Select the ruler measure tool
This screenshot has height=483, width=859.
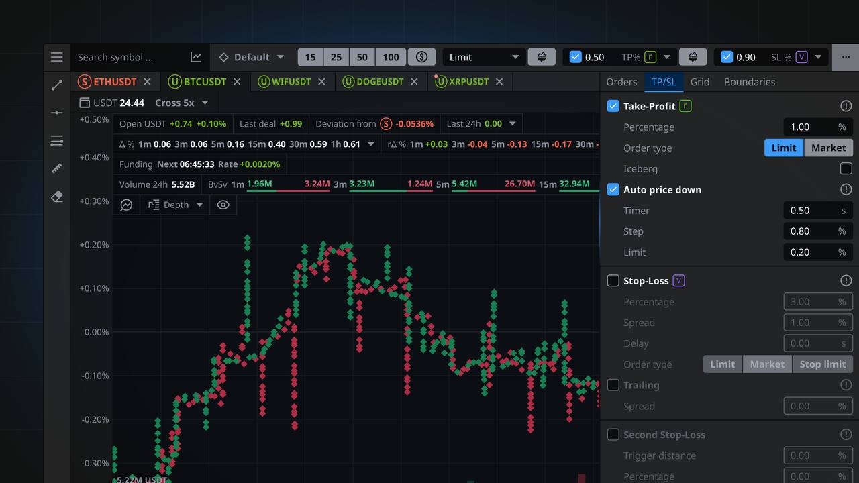(x=57, y=168)
